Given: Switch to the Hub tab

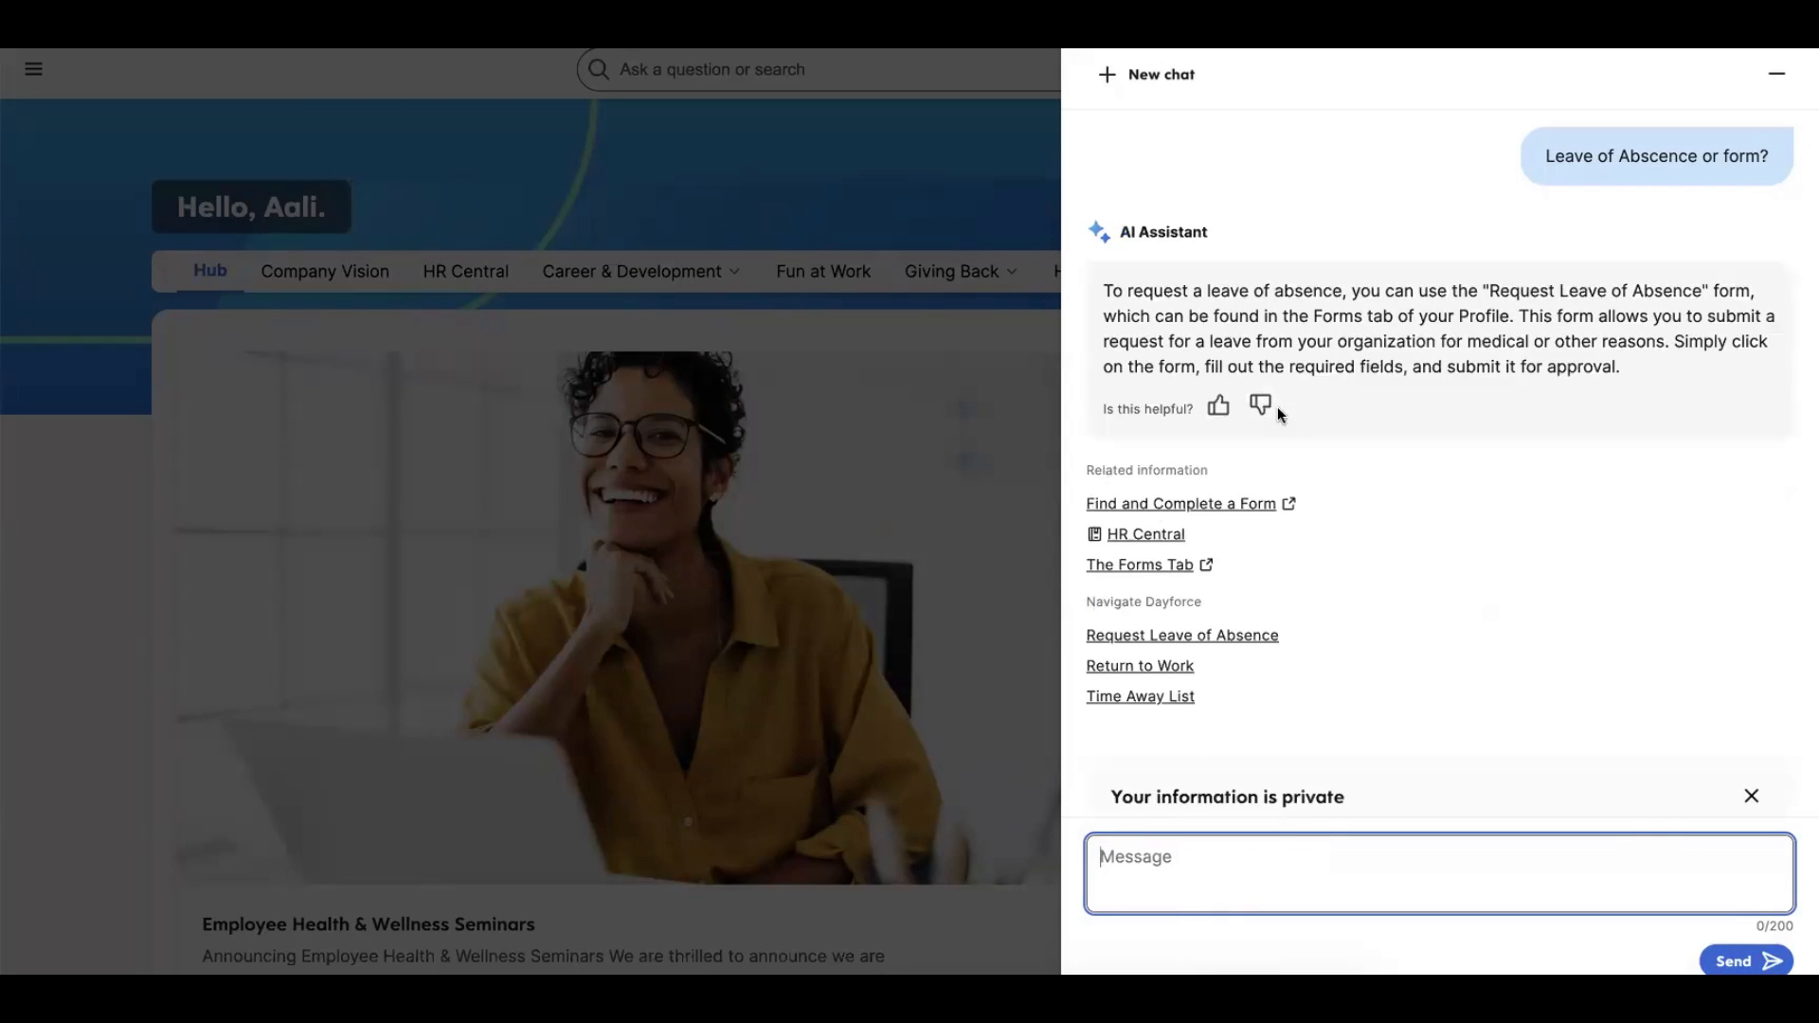Looking at the screenshot, I should pyautogui.click(x=209, y=271).
